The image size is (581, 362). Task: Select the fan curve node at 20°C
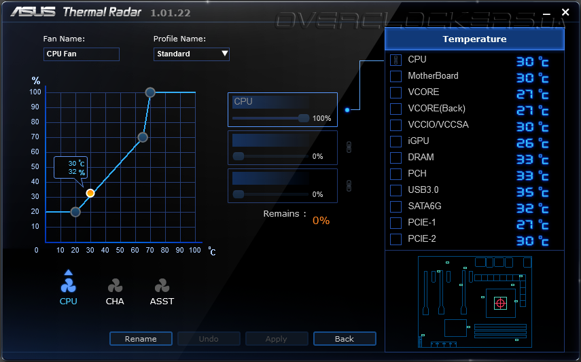(x=75, y=212)
